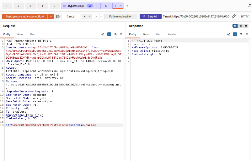Click the Cancel button

pyautogui.click(x=71, y=17)
